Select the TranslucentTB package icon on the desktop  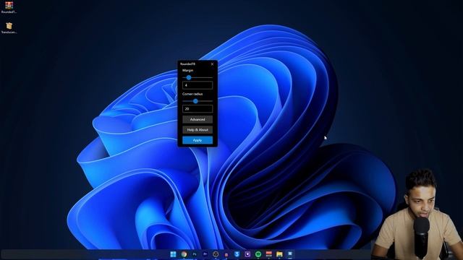click(x=9, y=27)
